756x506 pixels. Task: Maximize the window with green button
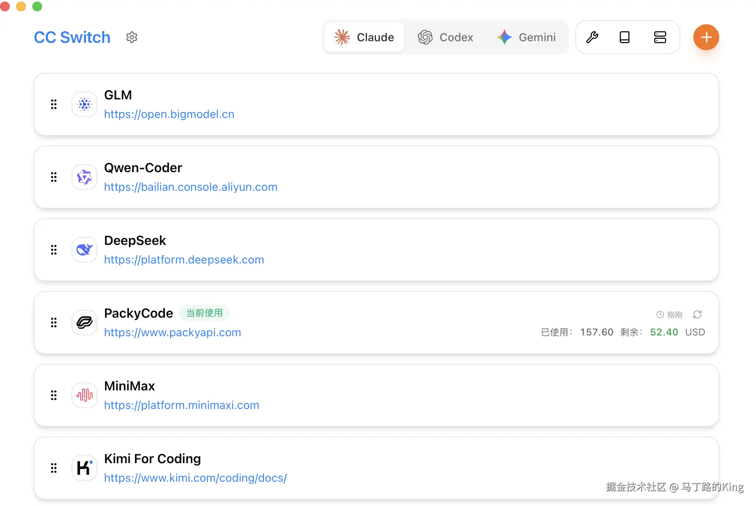coord(37,6)
